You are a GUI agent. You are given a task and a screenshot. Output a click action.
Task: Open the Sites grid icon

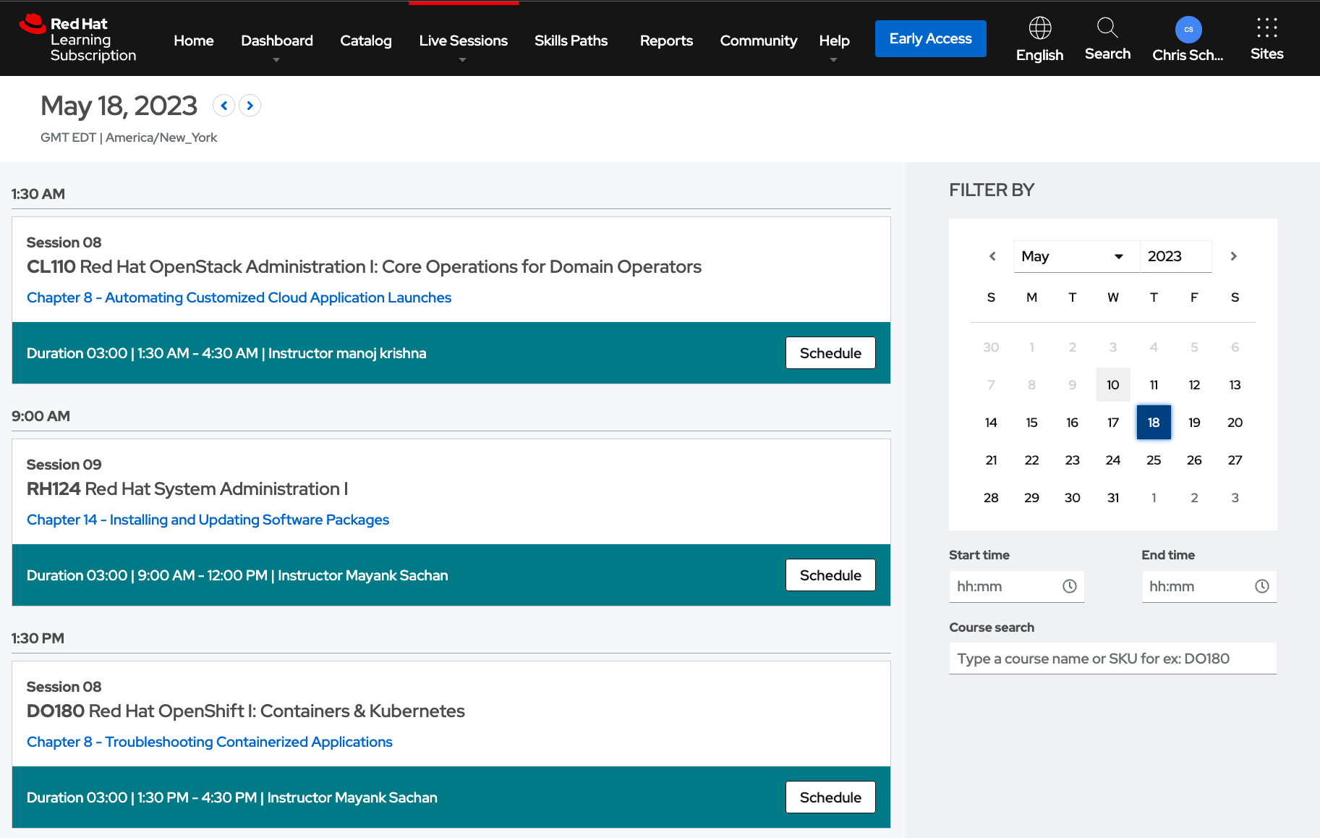(1266, 28)
